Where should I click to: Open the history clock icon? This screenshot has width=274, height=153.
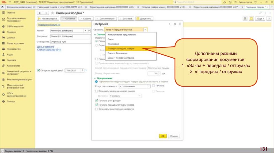coord(230,2)
